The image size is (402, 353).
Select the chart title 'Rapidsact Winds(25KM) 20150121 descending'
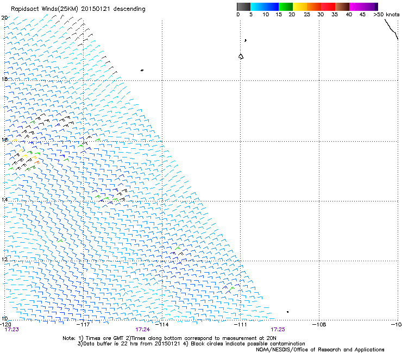pos(78,9)
